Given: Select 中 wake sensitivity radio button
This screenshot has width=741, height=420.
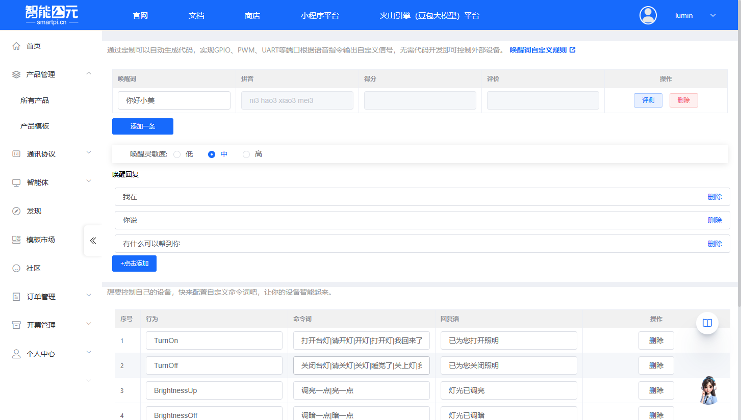Looking at the screenshot, I should tap(212, 154).
